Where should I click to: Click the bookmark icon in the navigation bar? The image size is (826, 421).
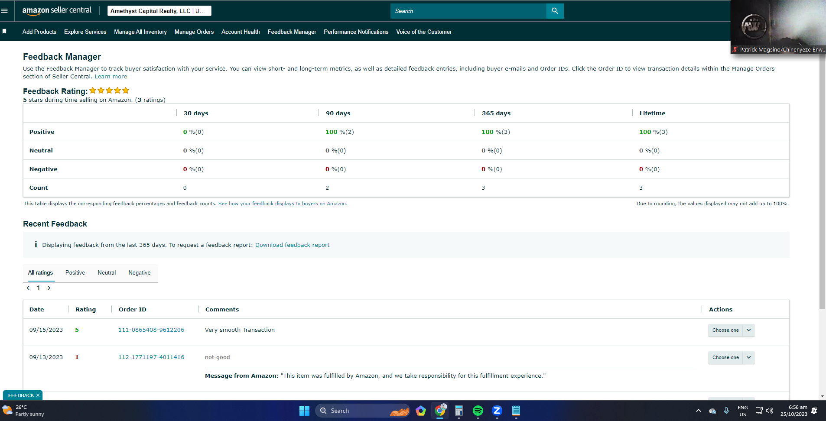point(4,31)
